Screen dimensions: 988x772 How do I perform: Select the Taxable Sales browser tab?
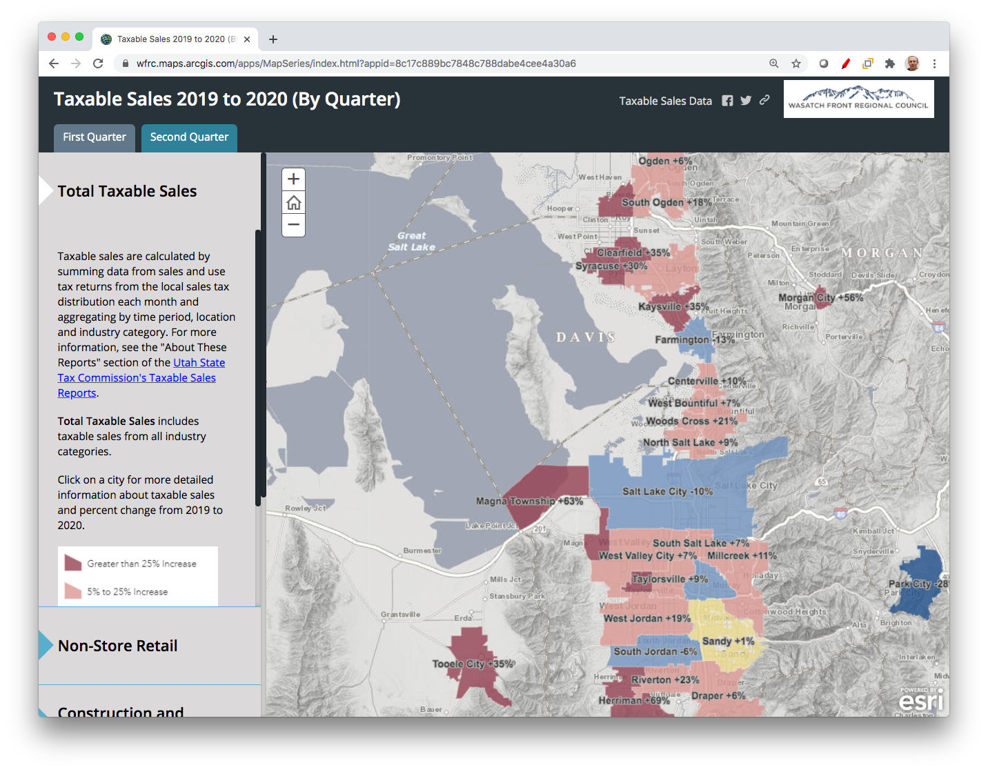point(175,39)
